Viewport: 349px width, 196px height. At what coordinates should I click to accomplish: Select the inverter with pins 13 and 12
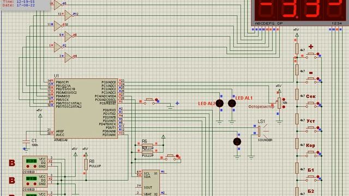click(68, 15)
